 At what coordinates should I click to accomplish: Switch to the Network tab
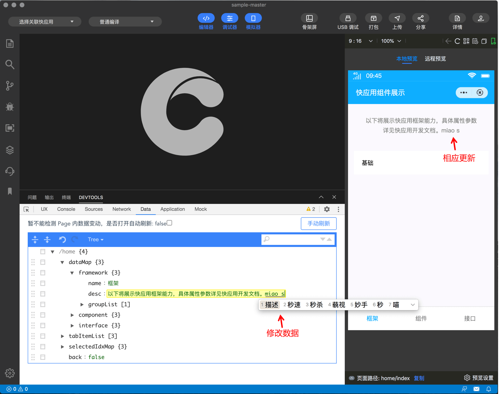coord(121,209)
